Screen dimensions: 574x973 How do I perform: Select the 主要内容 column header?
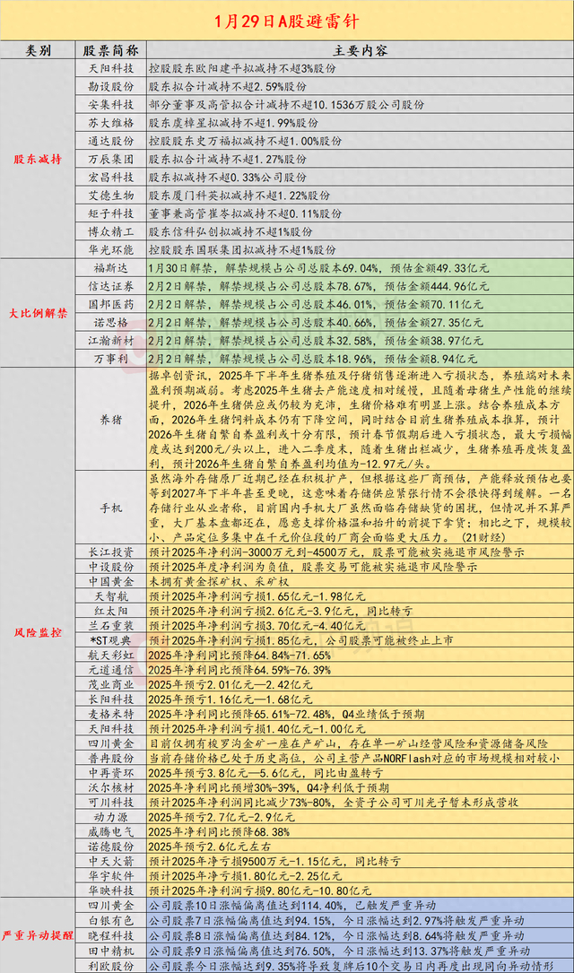tap(360, 51)
